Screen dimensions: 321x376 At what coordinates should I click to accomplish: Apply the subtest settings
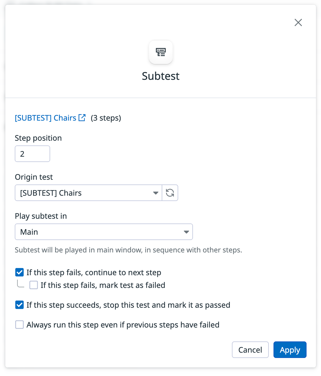[x=290, y=350]
